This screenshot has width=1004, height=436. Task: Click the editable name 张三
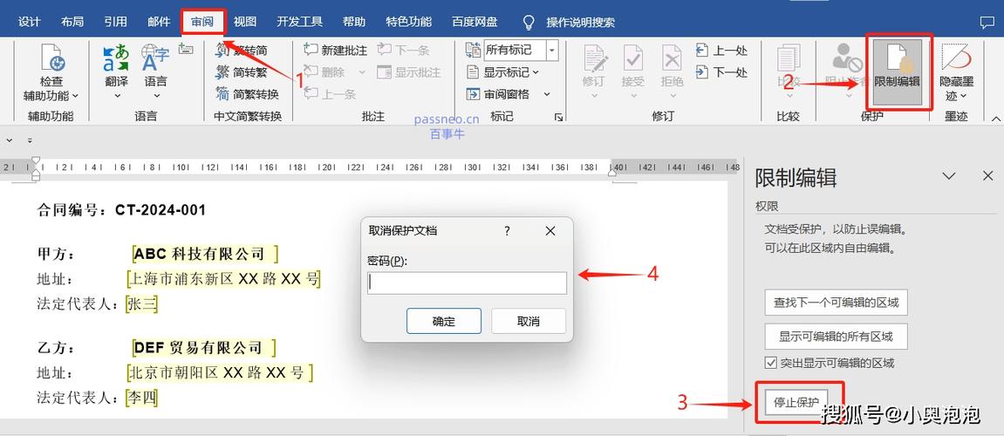click(x=141, y=303)
